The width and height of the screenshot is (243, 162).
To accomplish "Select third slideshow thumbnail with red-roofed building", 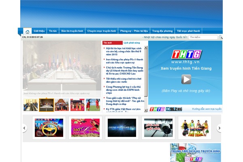I will 62,105.
